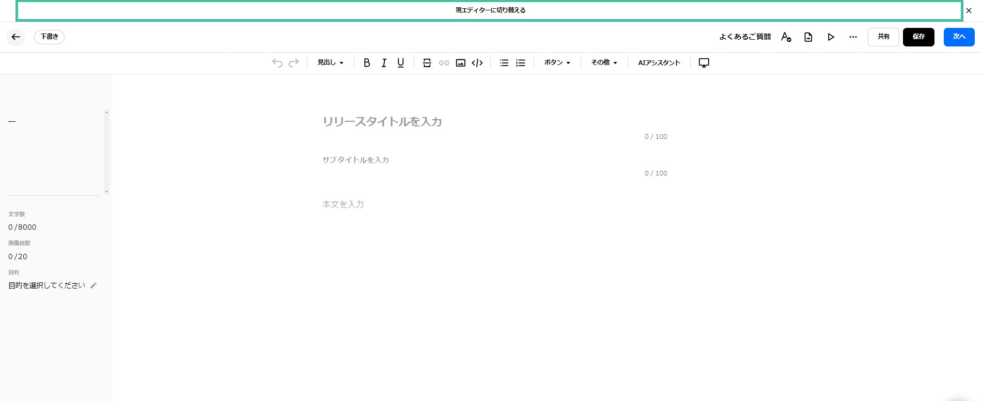Click the back arrow button
Viewport: 982px width, 401px height.
[15, 37]
